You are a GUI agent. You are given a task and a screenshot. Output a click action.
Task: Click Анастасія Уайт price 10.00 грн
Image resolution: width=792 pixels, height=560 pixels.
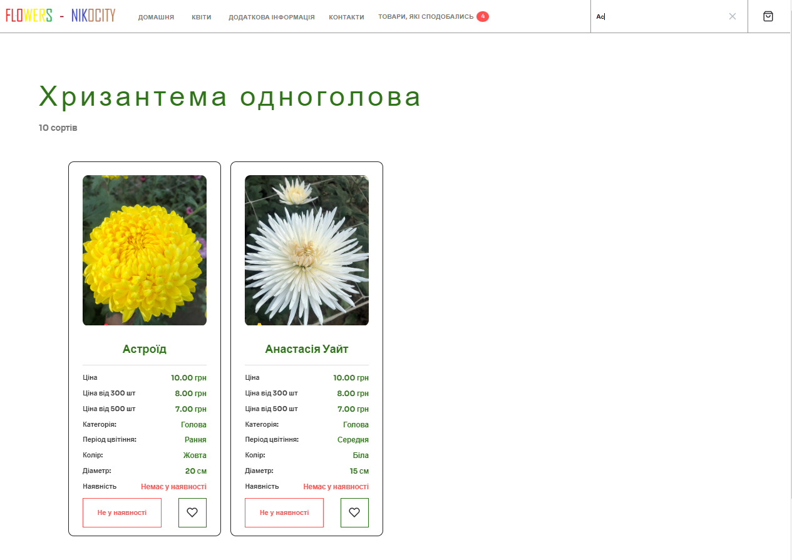tap(351, 378)
